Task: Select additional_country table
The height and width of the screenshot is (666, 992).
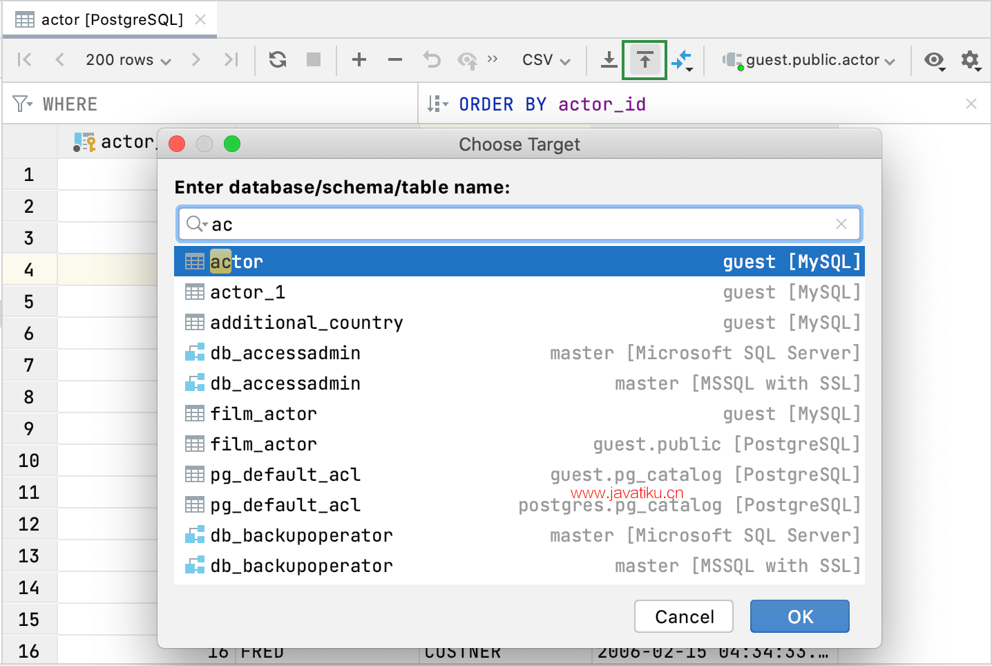Action: (519, 323)
